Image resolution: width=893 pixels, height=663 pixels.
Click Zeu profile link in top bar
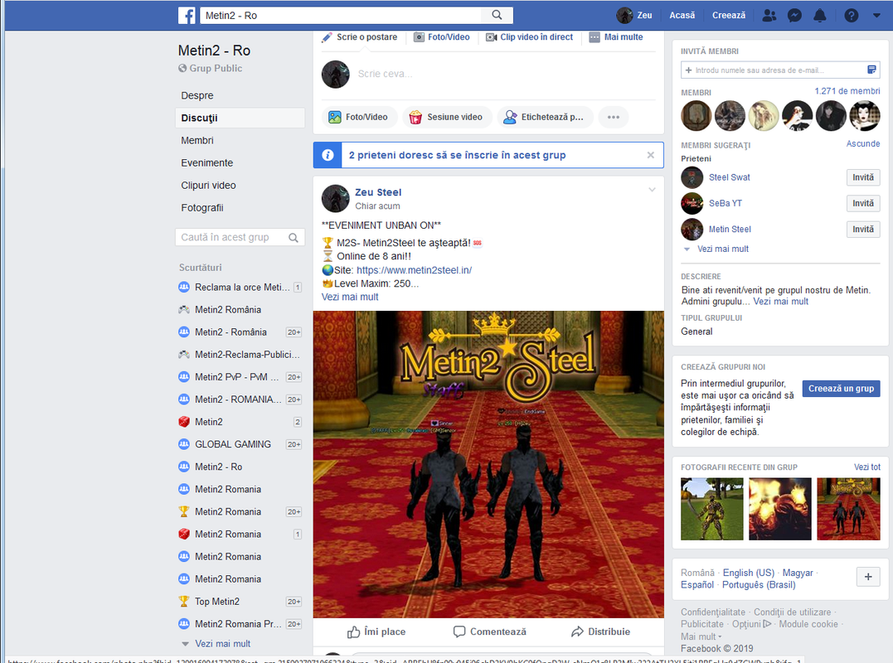pos(634,16)
